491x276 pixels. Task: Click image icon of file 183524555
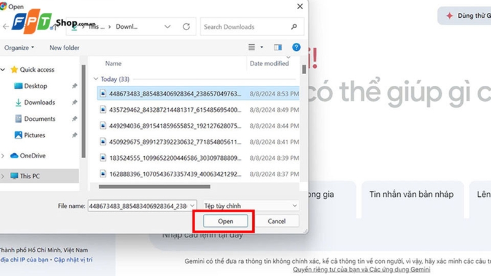coord(102,158)
